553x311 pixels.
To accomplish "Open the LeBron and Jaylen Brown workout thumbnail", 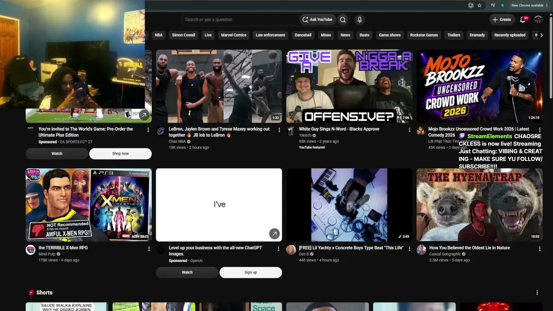I will coord(219,86).
